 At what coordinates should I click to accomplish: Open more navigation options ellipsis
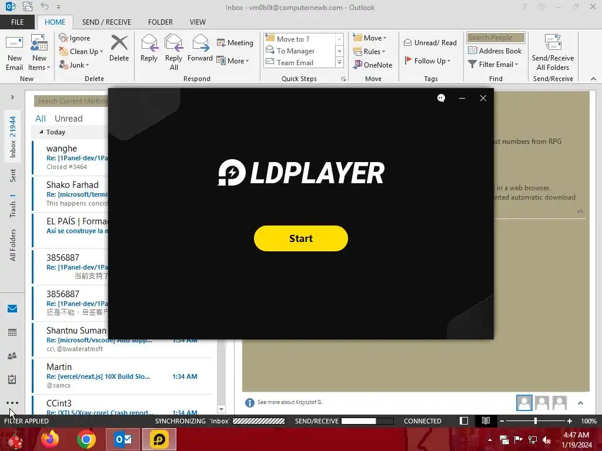click(12, 403)
